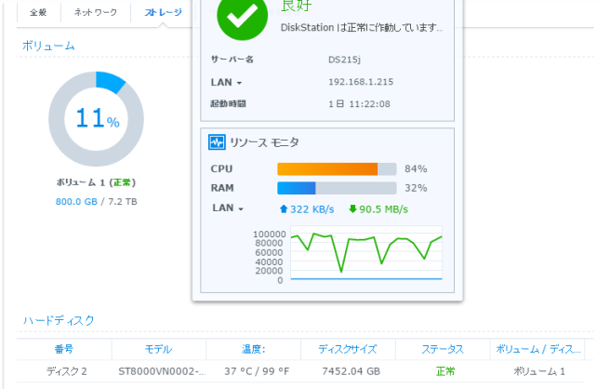Viewport: 597px width, 389px height.
Task: Click the ボリューム 1 cell in disk row
Action: (x=539, y=371)
